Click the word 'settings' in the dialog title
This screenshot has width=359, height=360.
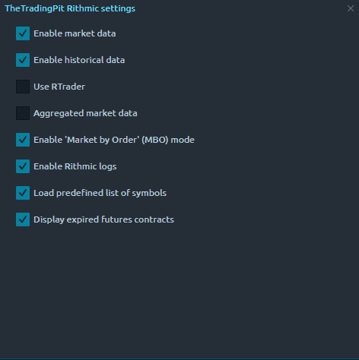[118, 9]
